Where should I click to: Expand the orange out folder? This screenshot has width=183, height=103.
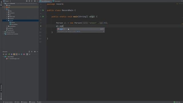point(5,7)
